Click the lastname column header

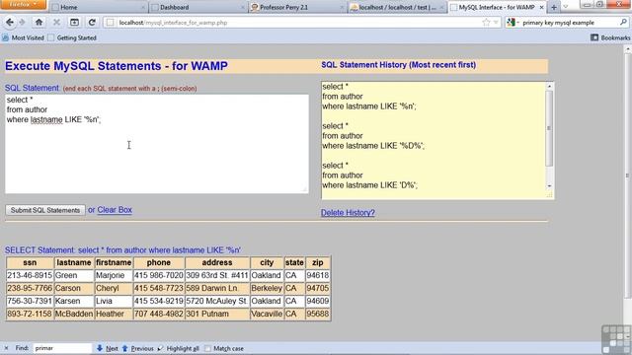coord(74,262)
